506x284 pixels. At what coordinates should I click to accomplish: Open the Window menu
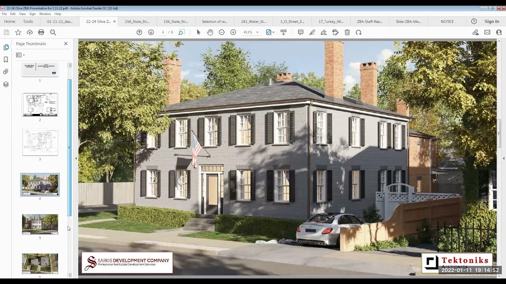click(x=45, y=14)
